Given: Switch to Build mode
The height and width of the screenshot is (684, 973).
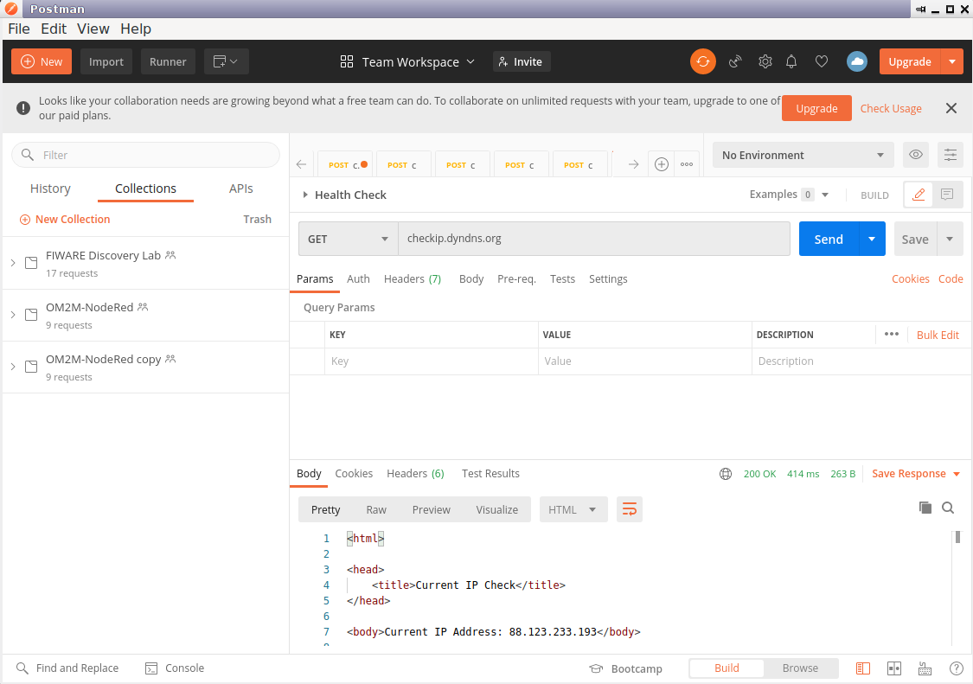Looking at the screenshot, I should pos(727,668).
